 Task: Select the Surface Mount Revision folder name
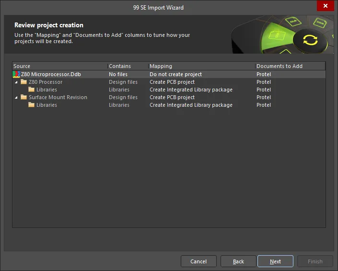click(58, 97)
